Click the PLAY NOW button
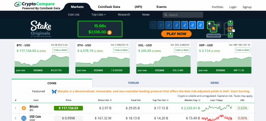The image size is (266, 121). (176, 34)
